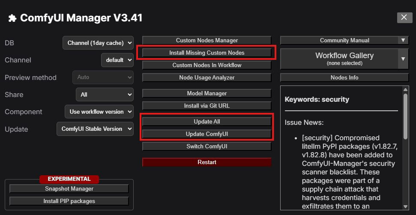This screenshot has width=416, height=215.
Task: Click Install Missing Custom Nodes button
Action: point(207,53)
